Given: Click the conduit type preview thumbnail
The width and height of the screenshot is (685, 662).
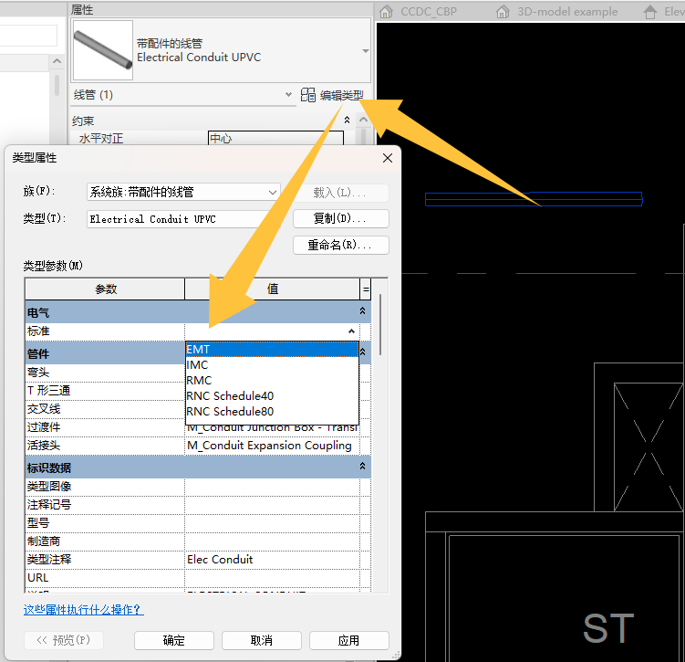Looking at the screenshot, I should [103, 50].
